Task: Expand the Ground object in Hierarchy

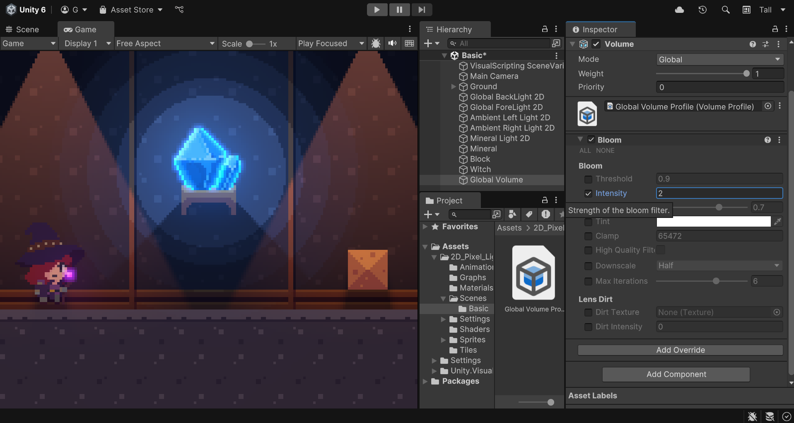Action: [454, 87]
